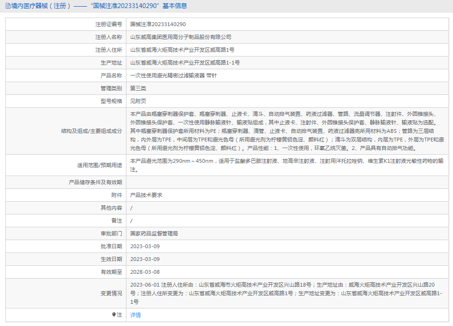Click the label 注册人住所
Viewport: 453px width, 326px height.
tap(109, 50)
